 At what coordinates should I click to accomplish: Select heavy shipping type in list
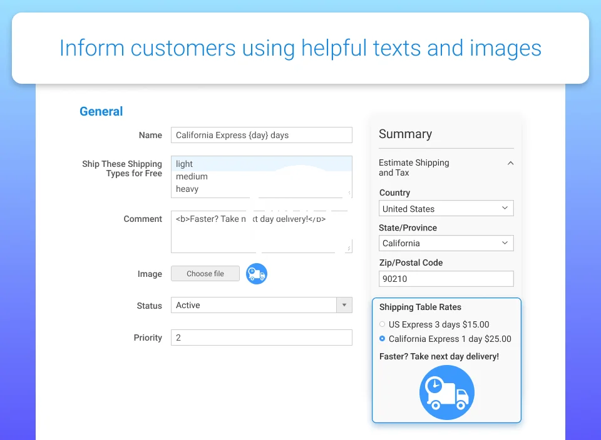[187, 189]
